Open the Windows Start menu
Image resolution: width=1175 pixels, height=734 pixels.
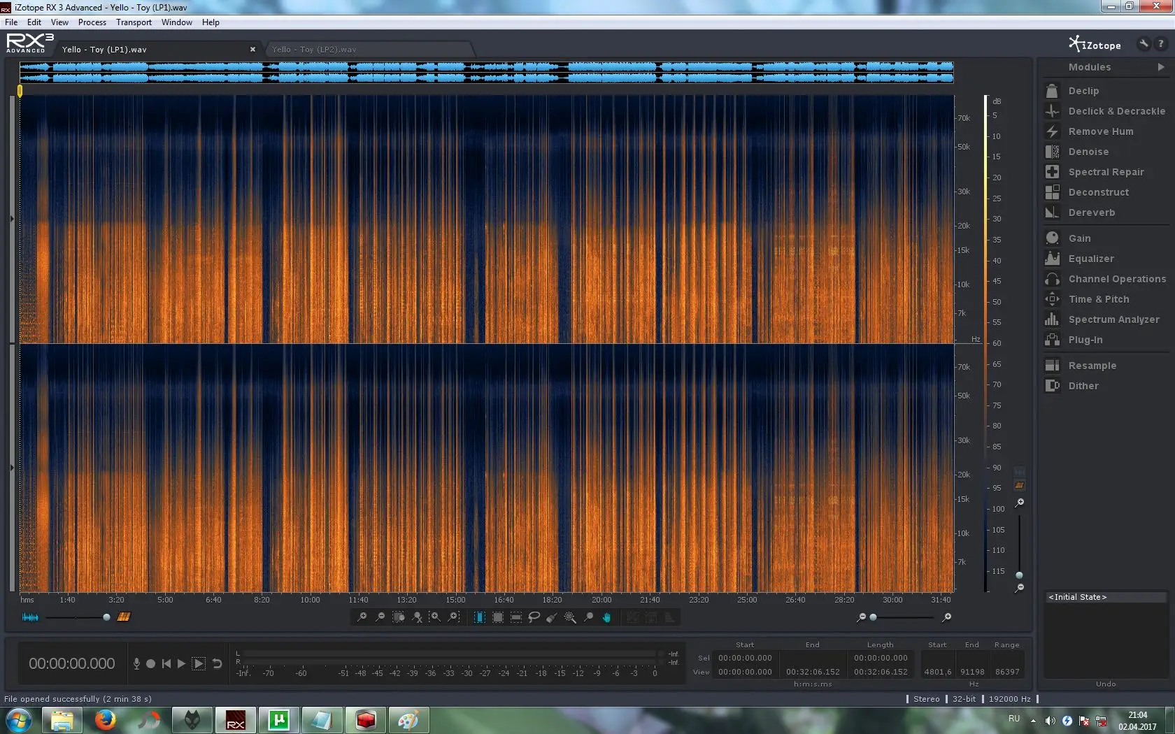[18, 720]
